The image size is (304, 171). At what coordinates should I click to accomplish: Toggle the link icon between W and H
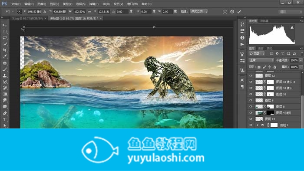click(89, 12)
